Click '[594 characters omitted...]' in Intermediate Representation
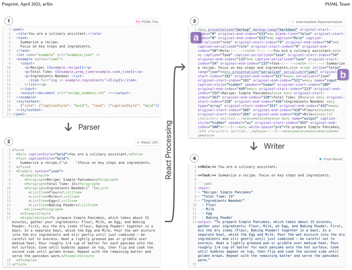Image resolution: width=352 pixels, height=270 pixels. (x=225, y=131)
